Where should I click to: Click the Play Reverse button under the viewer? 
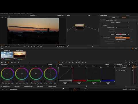tap(28, 46)
